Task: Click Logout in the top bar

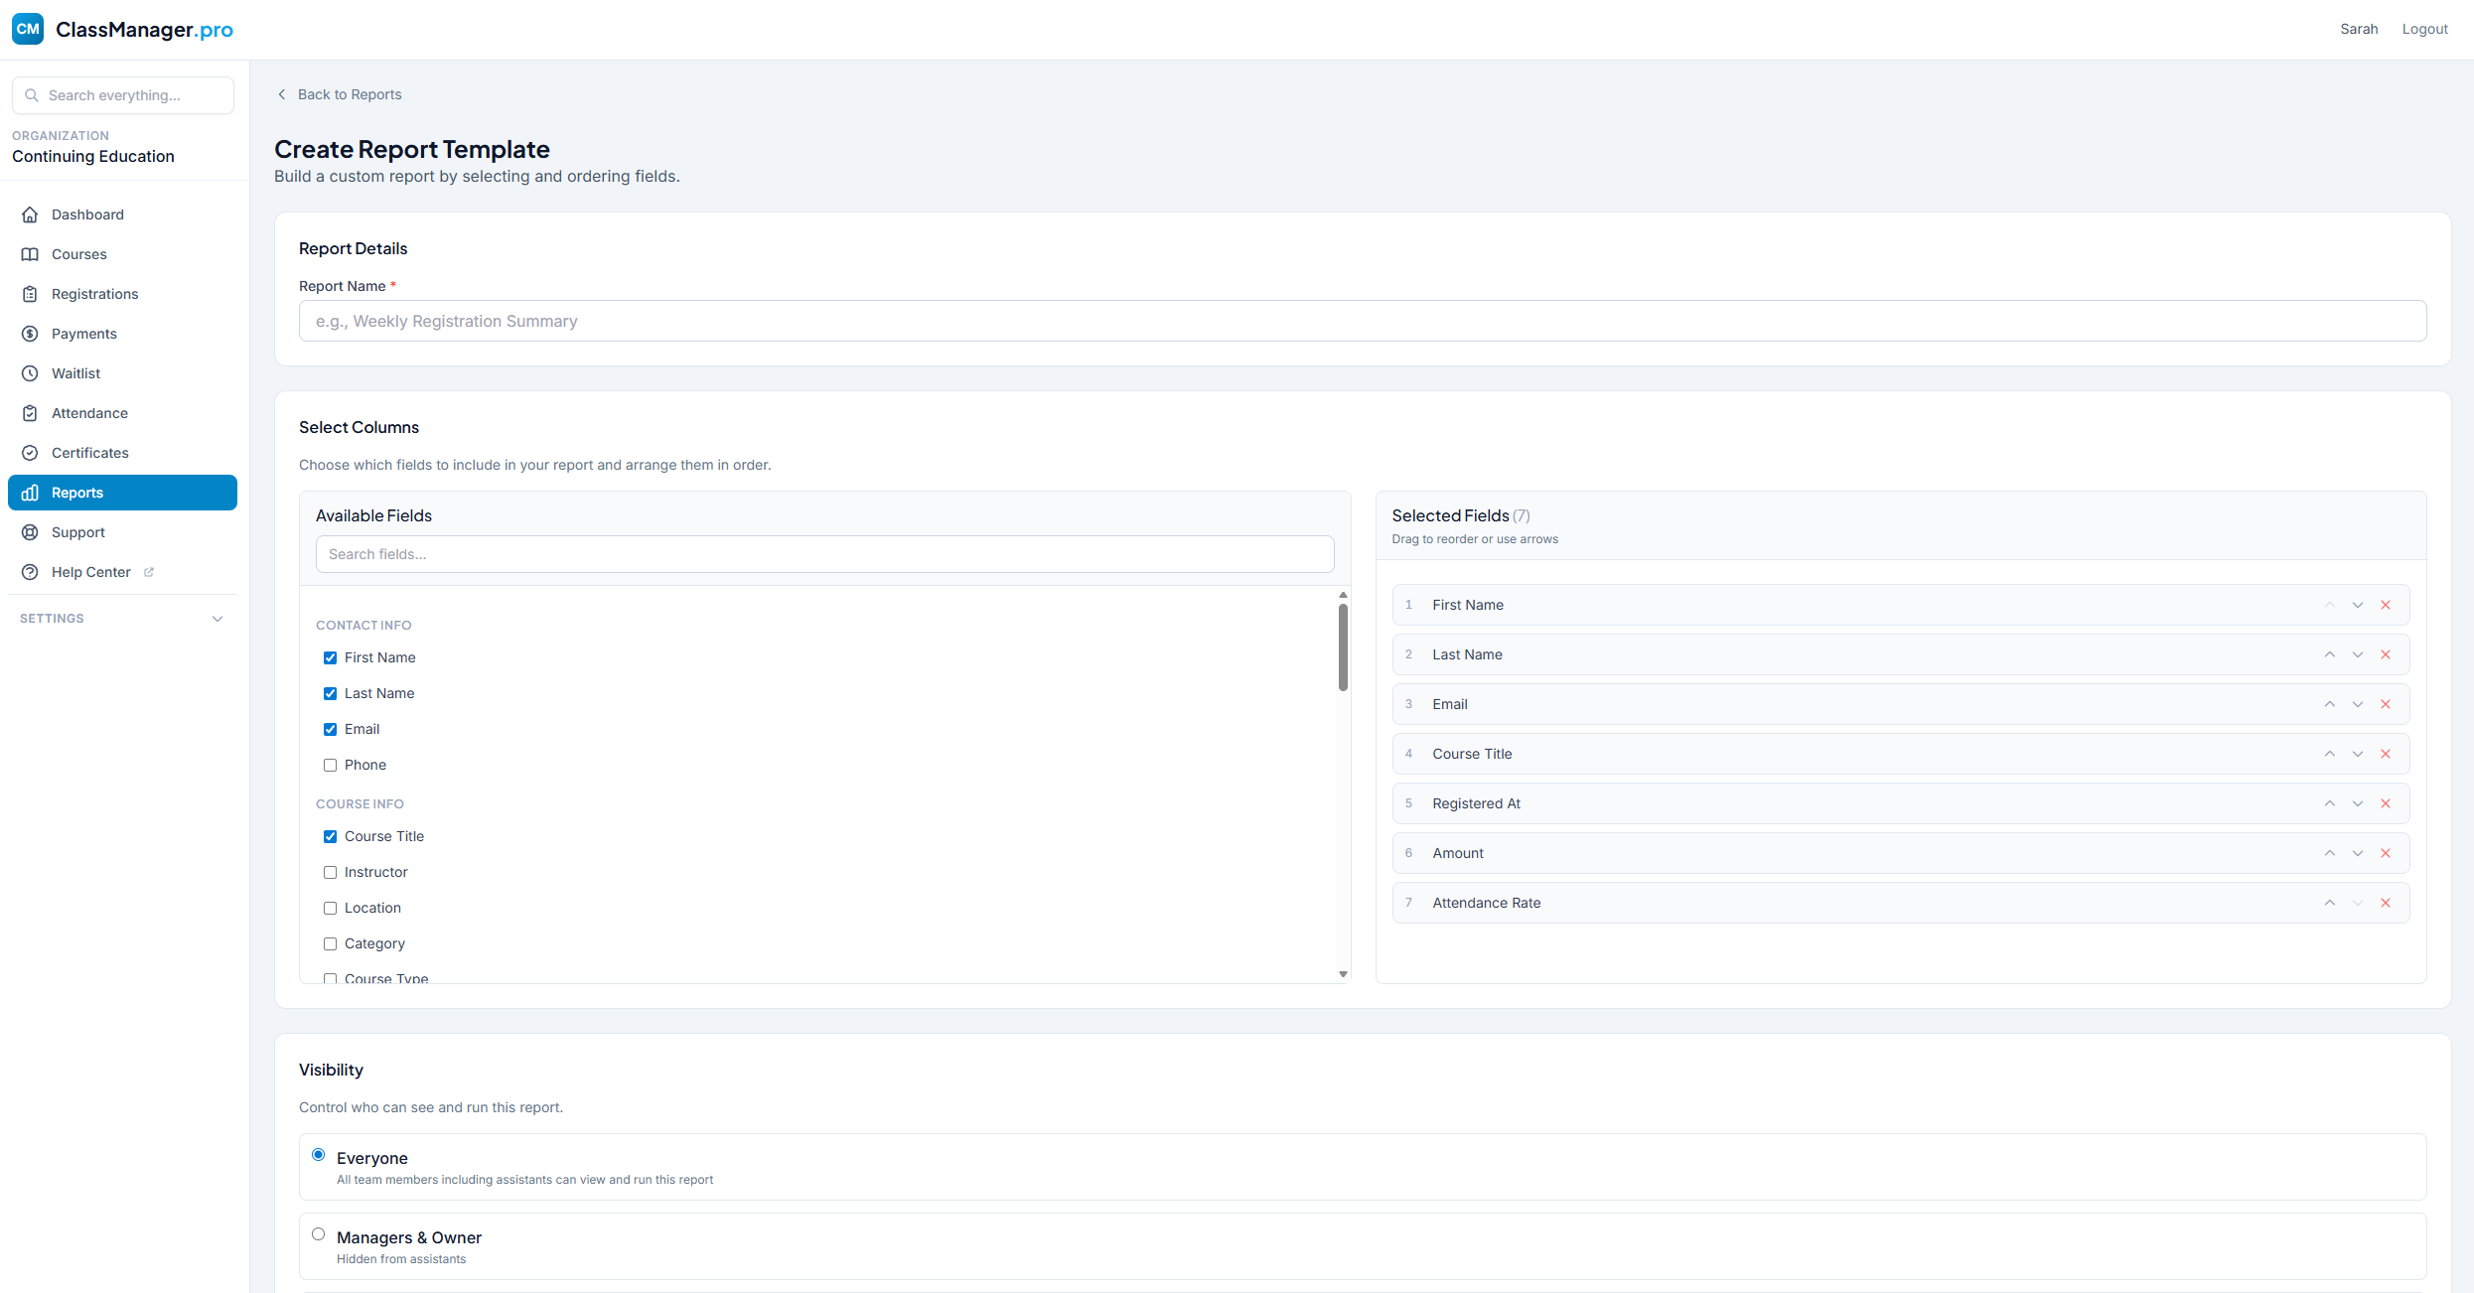Action: click(2425, 28)
